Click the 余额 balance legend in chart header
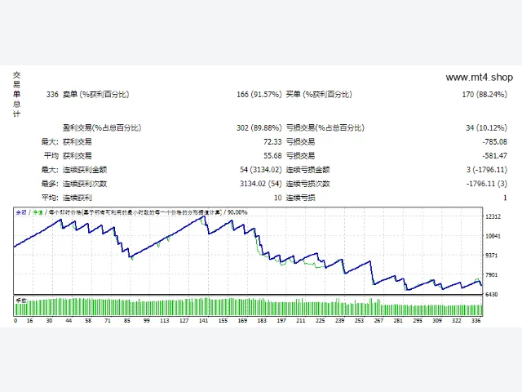The width and height of the screenshot is (522, 392). tap(21, 212)
